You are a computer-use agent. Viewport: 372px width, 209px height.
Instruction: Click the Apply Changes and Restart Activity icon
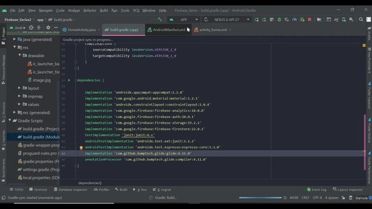coord(256,20)
